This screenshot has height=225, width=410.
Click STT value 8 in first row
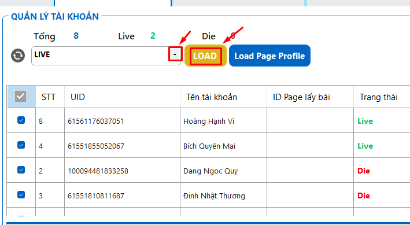click(40, 121)
